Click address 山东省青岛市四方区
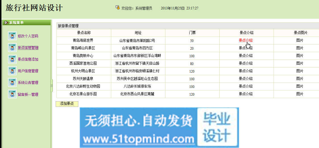This screenshot has height=148, width=319. [x=137, y=48]
